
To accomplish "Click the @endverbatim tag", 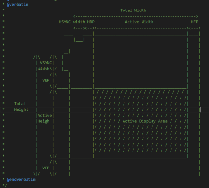I will pyautogui.click(x=21, y=179).
